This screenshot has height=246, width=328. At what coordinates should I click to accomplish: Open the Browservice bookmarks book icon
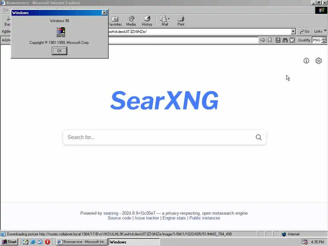pos(278,40)
